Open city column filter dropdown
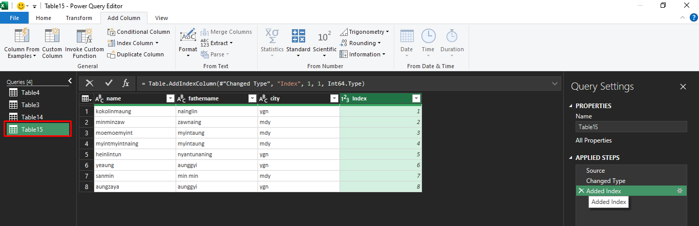The width and height of the screenshot is (699, 226). coord(334,98)
